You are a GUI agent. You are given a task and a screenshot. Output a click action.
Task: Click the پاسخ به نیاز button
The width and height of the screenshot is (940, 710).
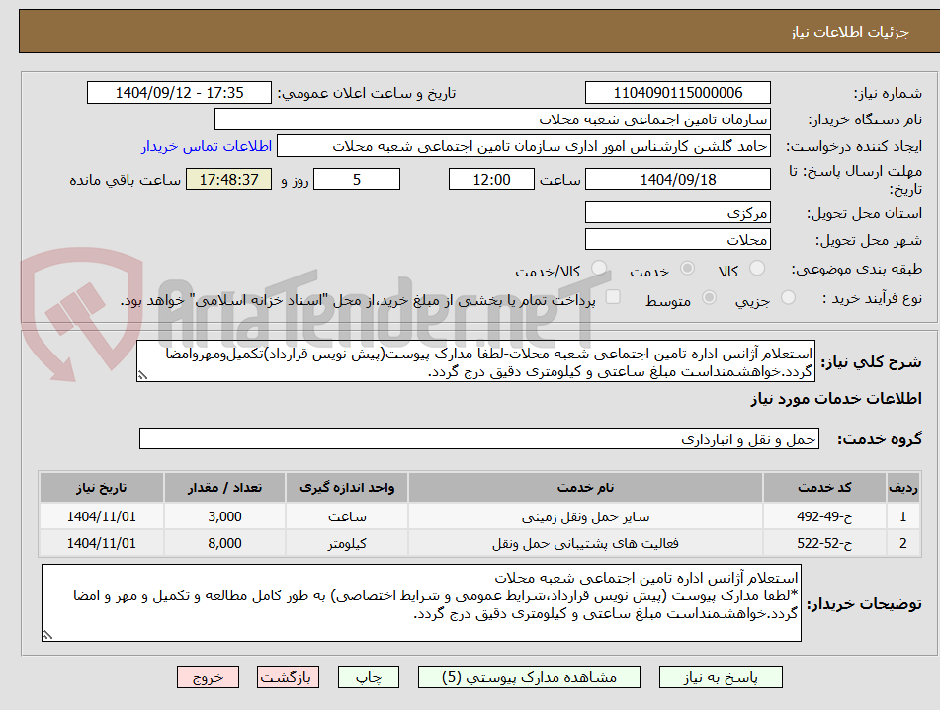click(721, 677)
